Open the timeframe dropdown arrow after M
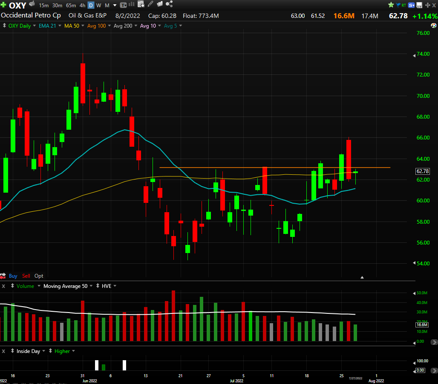 (x=115, y=5)
